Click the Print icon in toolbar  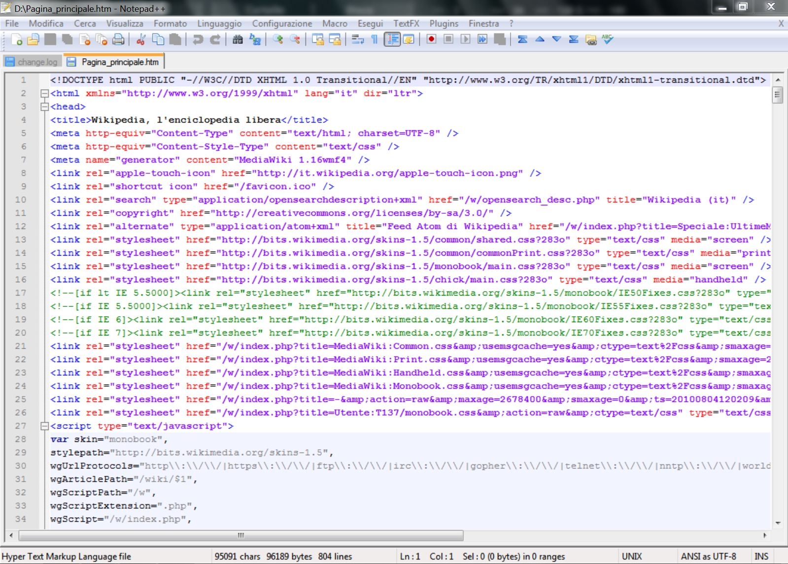coord(118,39)
